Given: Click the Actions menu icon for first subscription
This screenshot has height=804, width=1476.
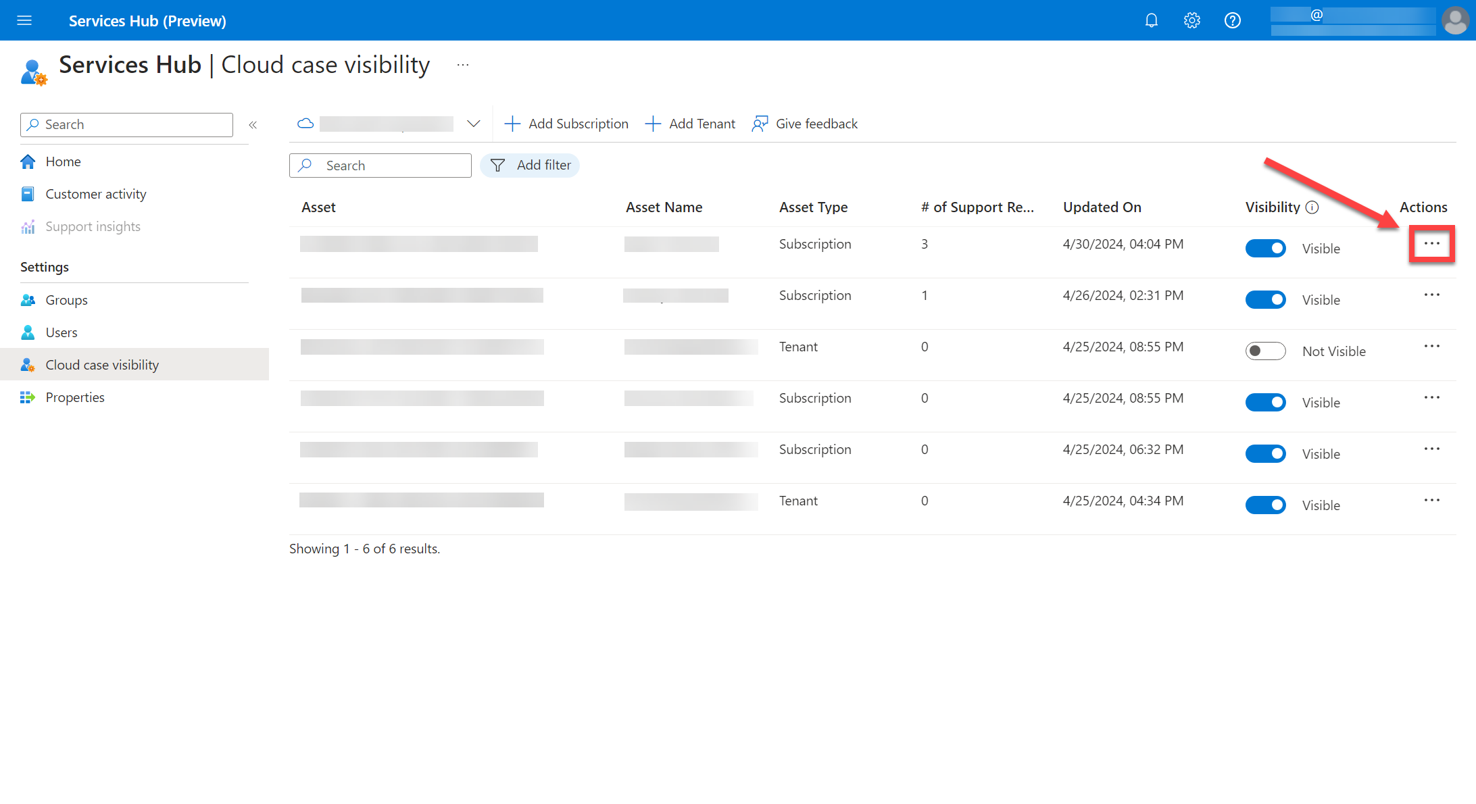Looking at the screenshot, I should click(x=1431, y=244).
